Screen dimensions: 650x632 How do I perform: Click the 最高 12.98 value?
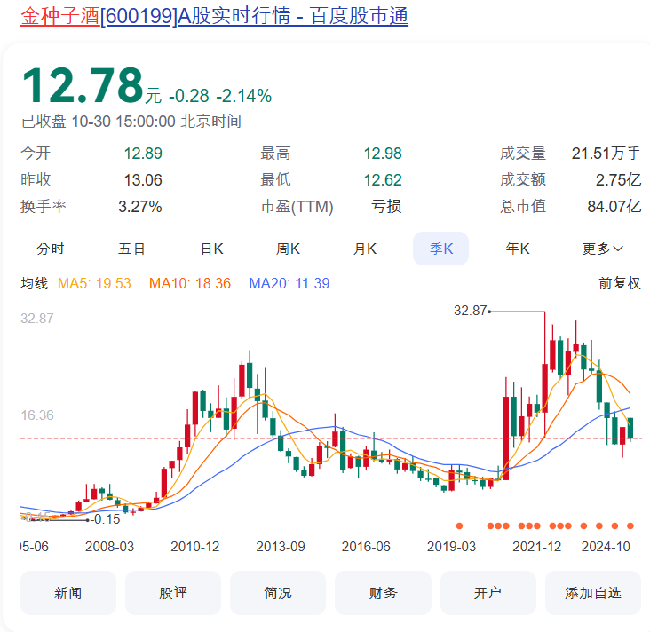click(383, 154)
